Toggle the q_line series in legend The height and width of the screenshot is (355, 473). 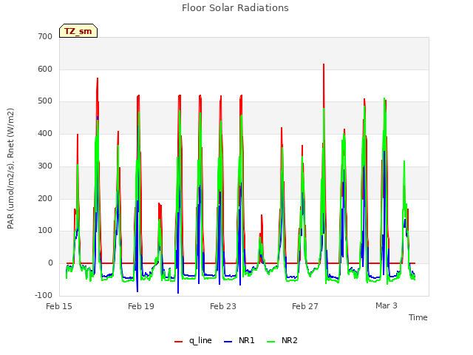[194, 340]
